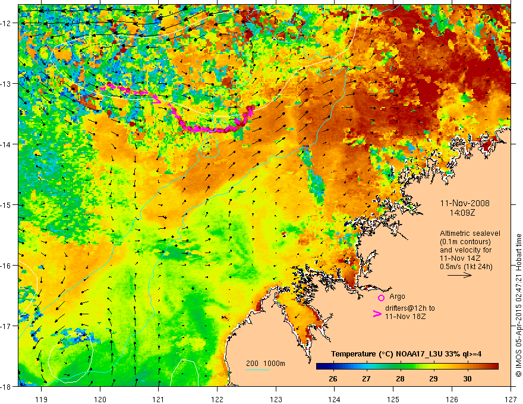Click the drifters@12h to label
Image resolution: width=523 pixels, height=404 pixels.
[x=410, y=308]
